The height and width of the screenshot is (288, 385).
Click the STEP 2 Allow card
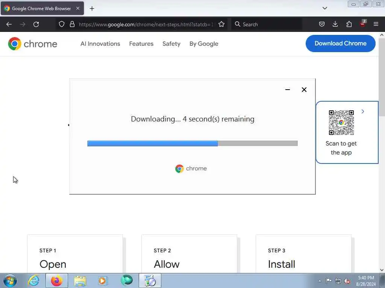pyautogui.click(x=189, y=254)
